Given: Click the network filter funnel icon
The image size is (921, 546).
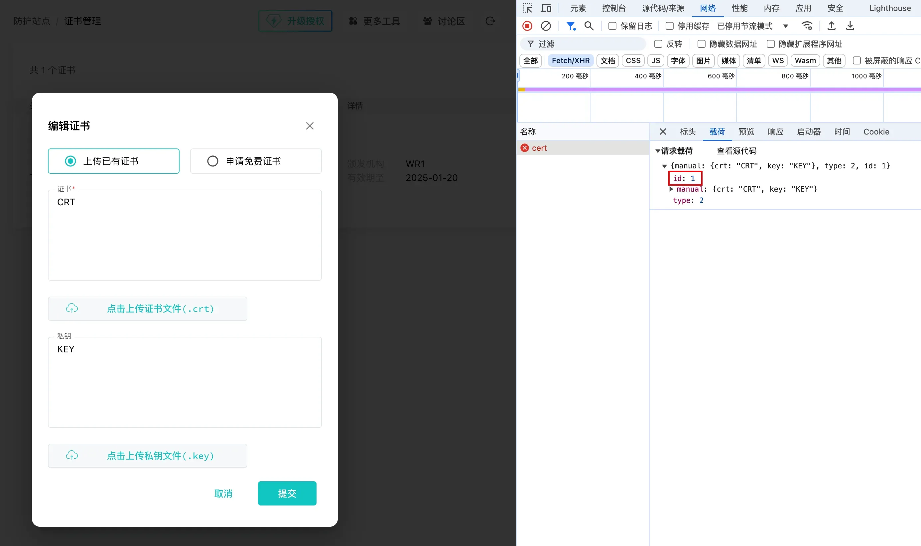Looking at the screenshot, I should coord(571,26).
